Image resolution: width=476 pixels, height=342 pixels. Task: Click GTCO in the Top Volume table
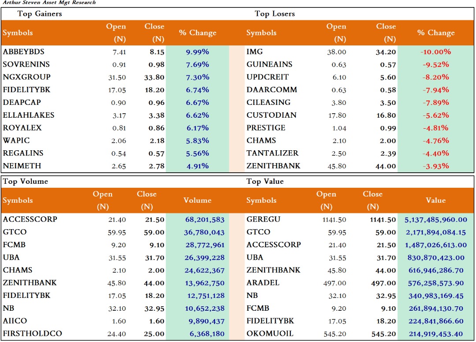[15, 232]
